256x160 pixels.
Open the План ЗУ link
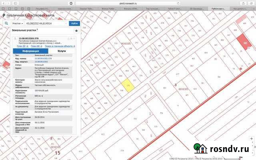coord(21,46)
